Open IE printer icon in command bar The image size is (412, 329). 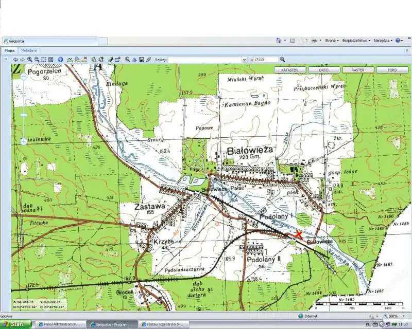(314, 40)
